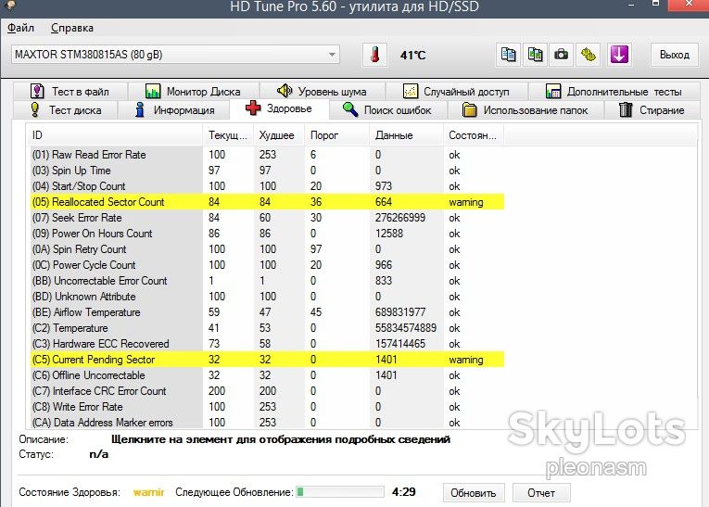Click the Порог column header
Screen dimensions: 709x507
(x=336, y=135)
